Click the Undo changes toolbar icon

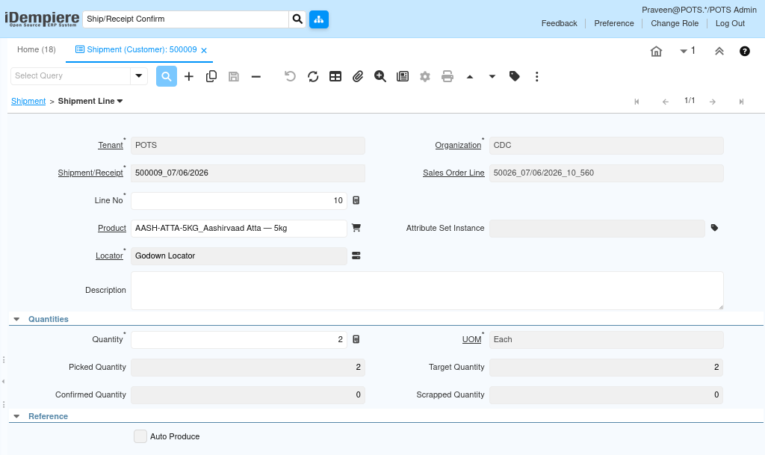(291, 76)
